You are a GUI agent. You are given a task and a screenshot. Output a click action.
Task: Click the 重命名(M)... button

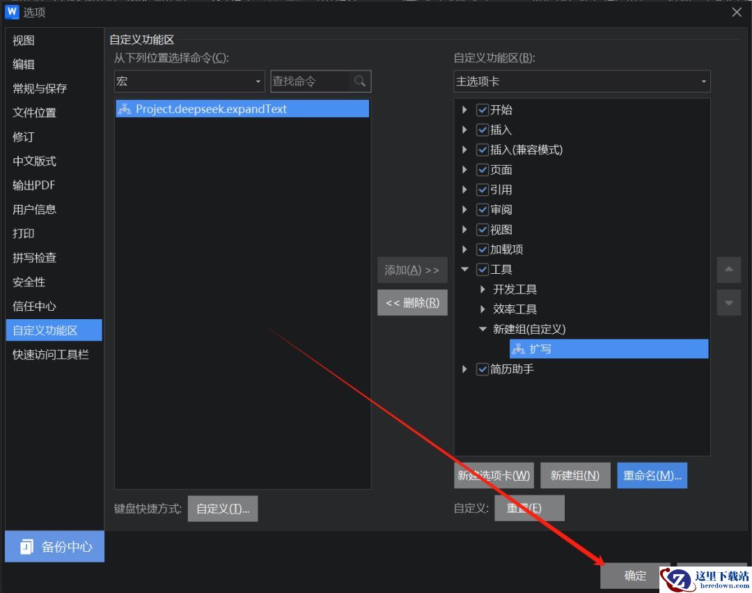point(652,475)
